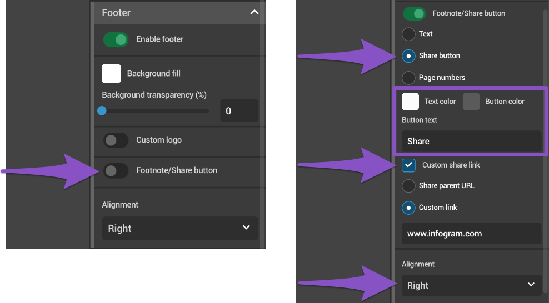Click the background transparency slider handle

tap(102, 111)
